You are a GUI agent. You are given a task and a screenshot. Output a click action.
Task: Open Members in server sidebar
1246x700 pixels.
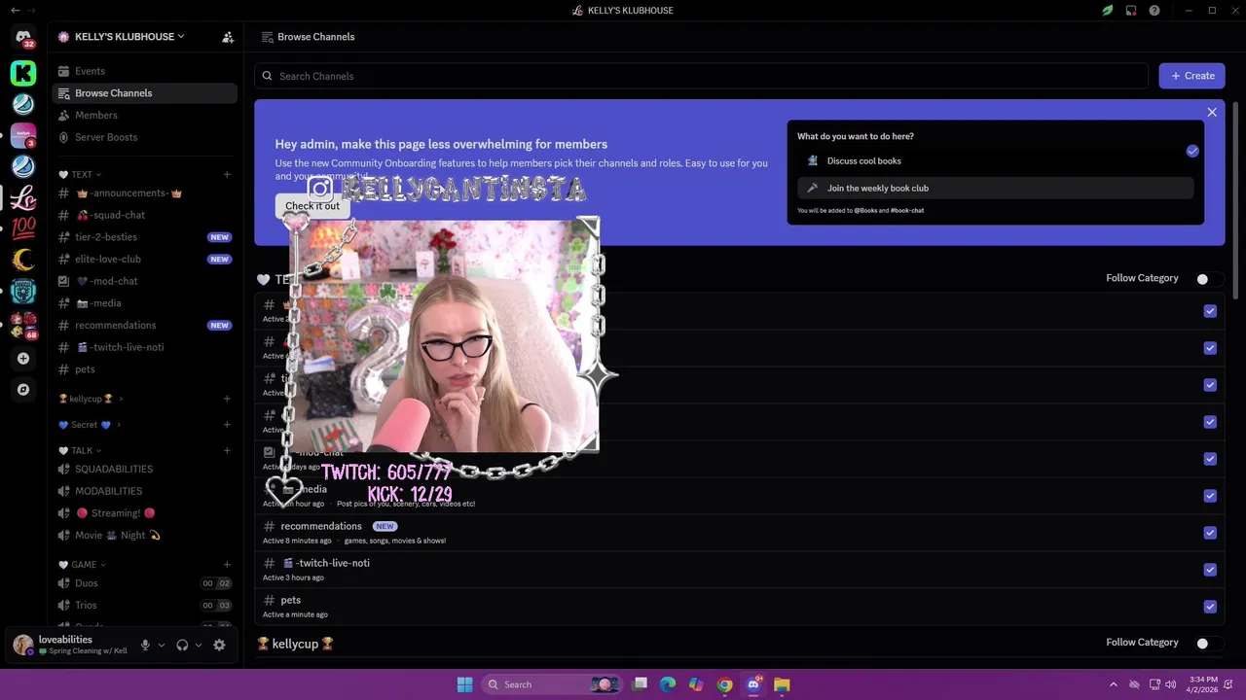click(x=144, y=116)
